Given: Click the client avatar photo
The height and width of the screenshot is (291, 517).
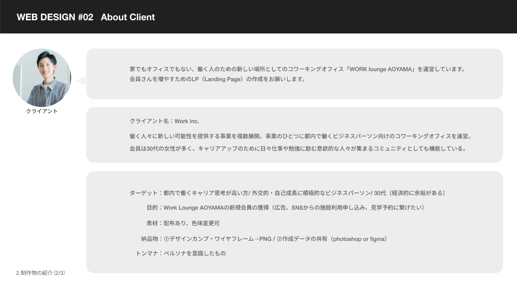Looking at the screenshot, I should (x=42, y=78).
